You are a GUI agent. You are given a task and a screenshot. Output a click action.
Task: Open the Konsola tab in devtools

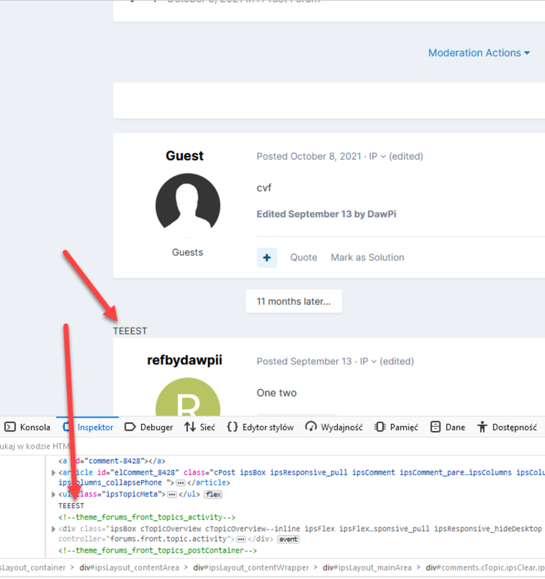(28, 427)
